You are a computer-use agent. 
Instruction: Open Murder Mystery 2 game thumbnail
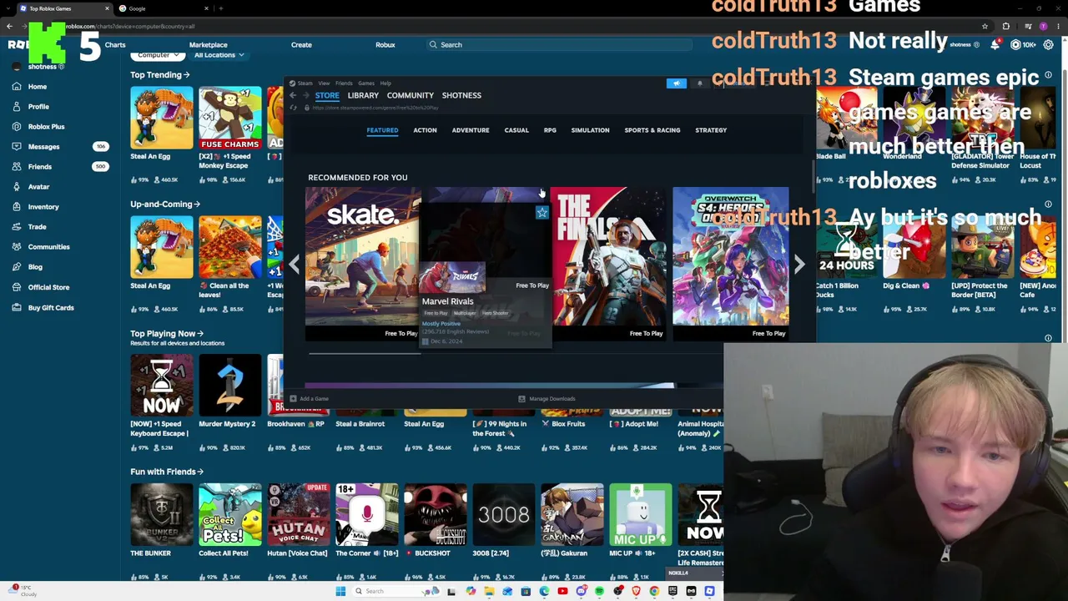coord(230,385)
